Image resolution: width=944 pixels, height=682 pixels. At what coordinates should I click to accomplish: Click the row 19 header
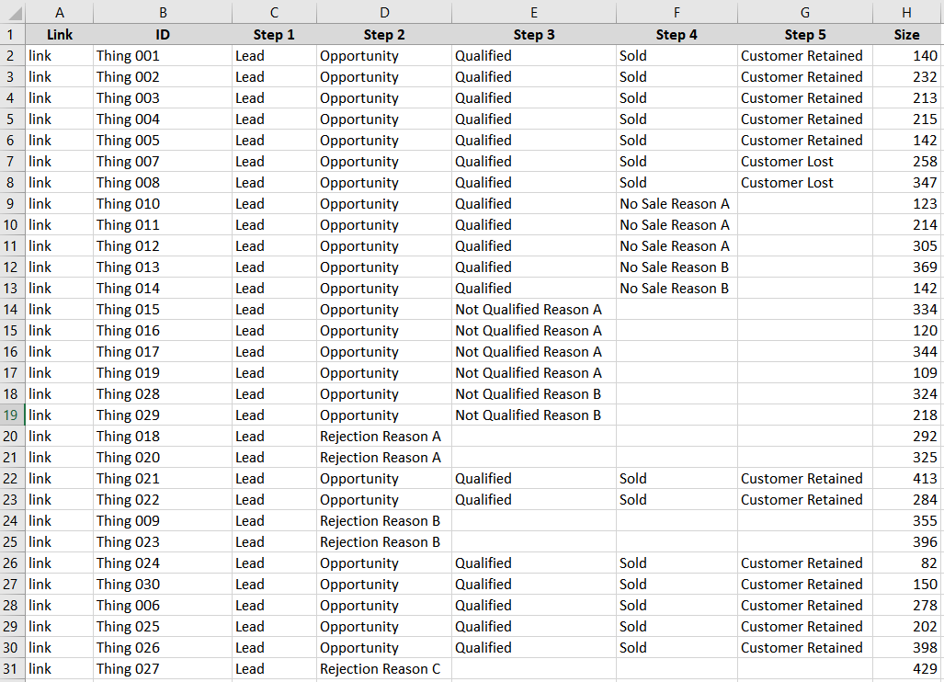(x=10, y=415)
